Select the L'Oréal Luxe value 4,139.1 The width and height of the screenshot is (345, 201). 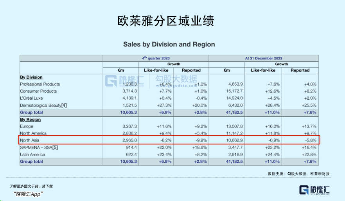pos(129,98)
